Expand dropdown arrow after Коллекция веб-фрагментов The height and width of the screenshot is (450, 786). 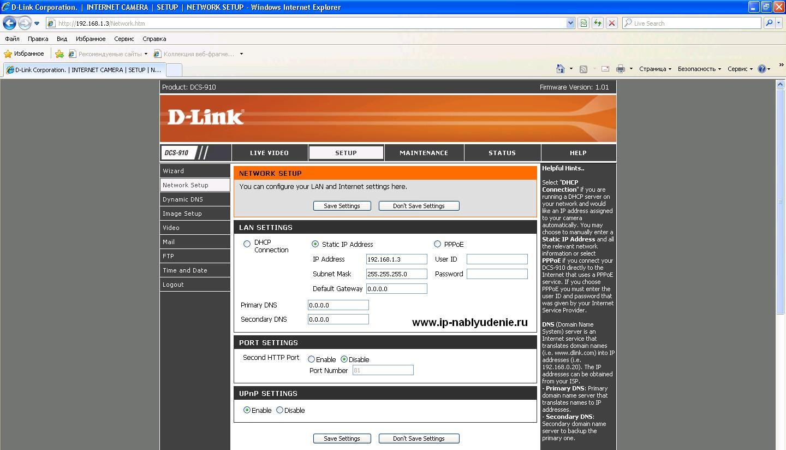coord(241,54)
